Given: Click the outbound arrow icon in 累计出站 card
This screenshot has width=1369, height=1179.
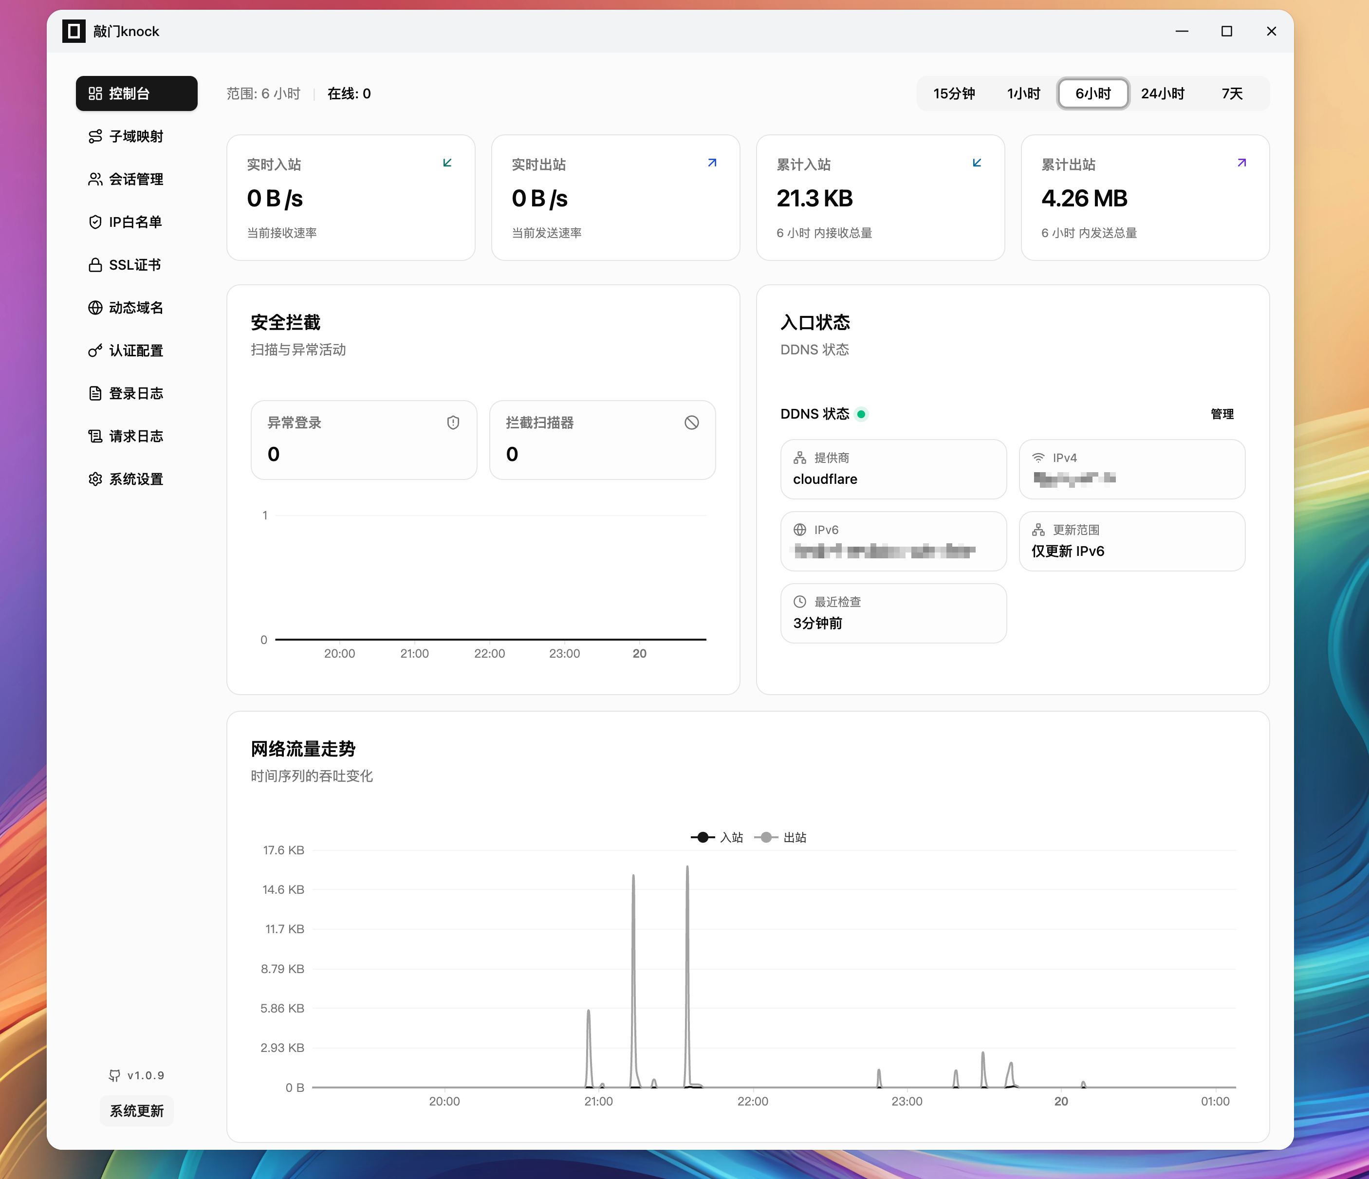Looking at the screenshot, I should 1241,163.
